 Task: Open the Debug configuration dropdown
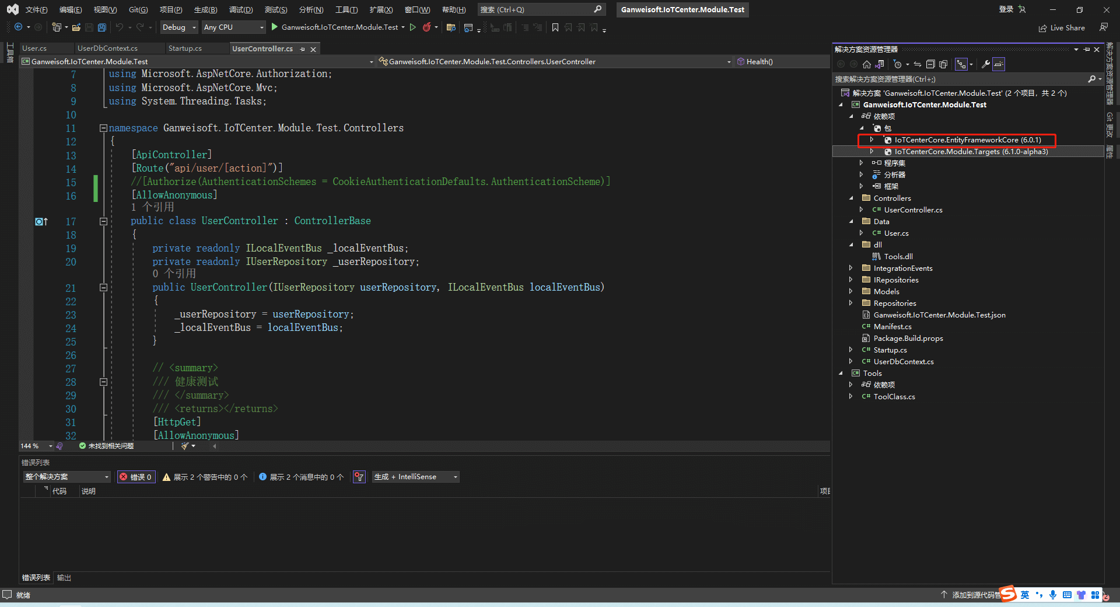point(178,27)
